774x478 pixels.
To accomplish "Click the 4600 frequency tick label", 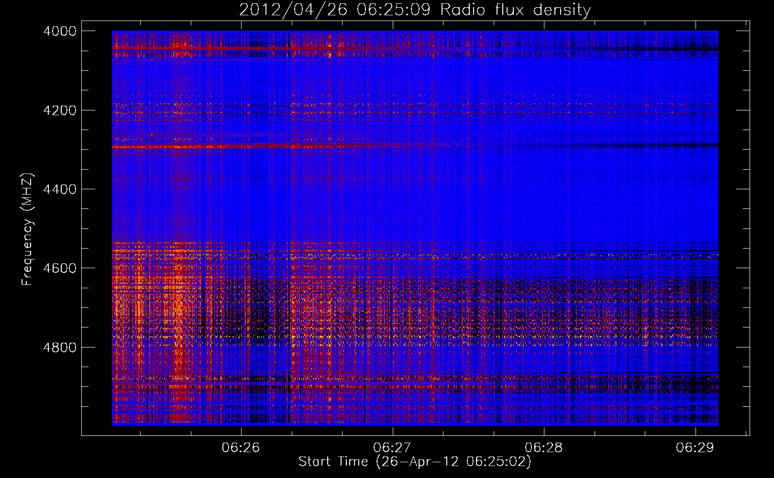I will click(60, 268).
